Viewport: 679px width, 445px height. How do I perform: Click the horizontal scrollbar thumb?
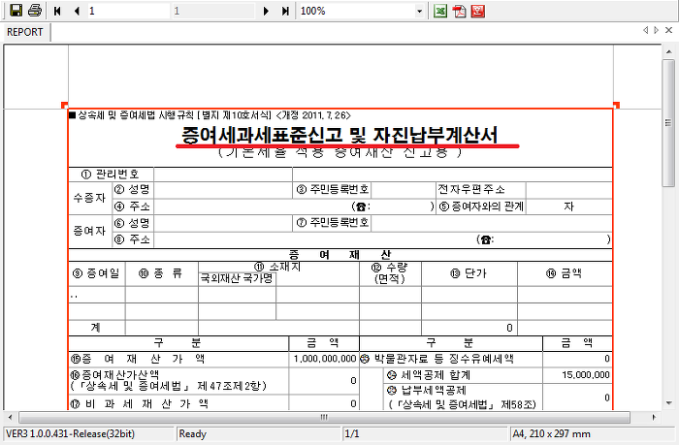324,417
